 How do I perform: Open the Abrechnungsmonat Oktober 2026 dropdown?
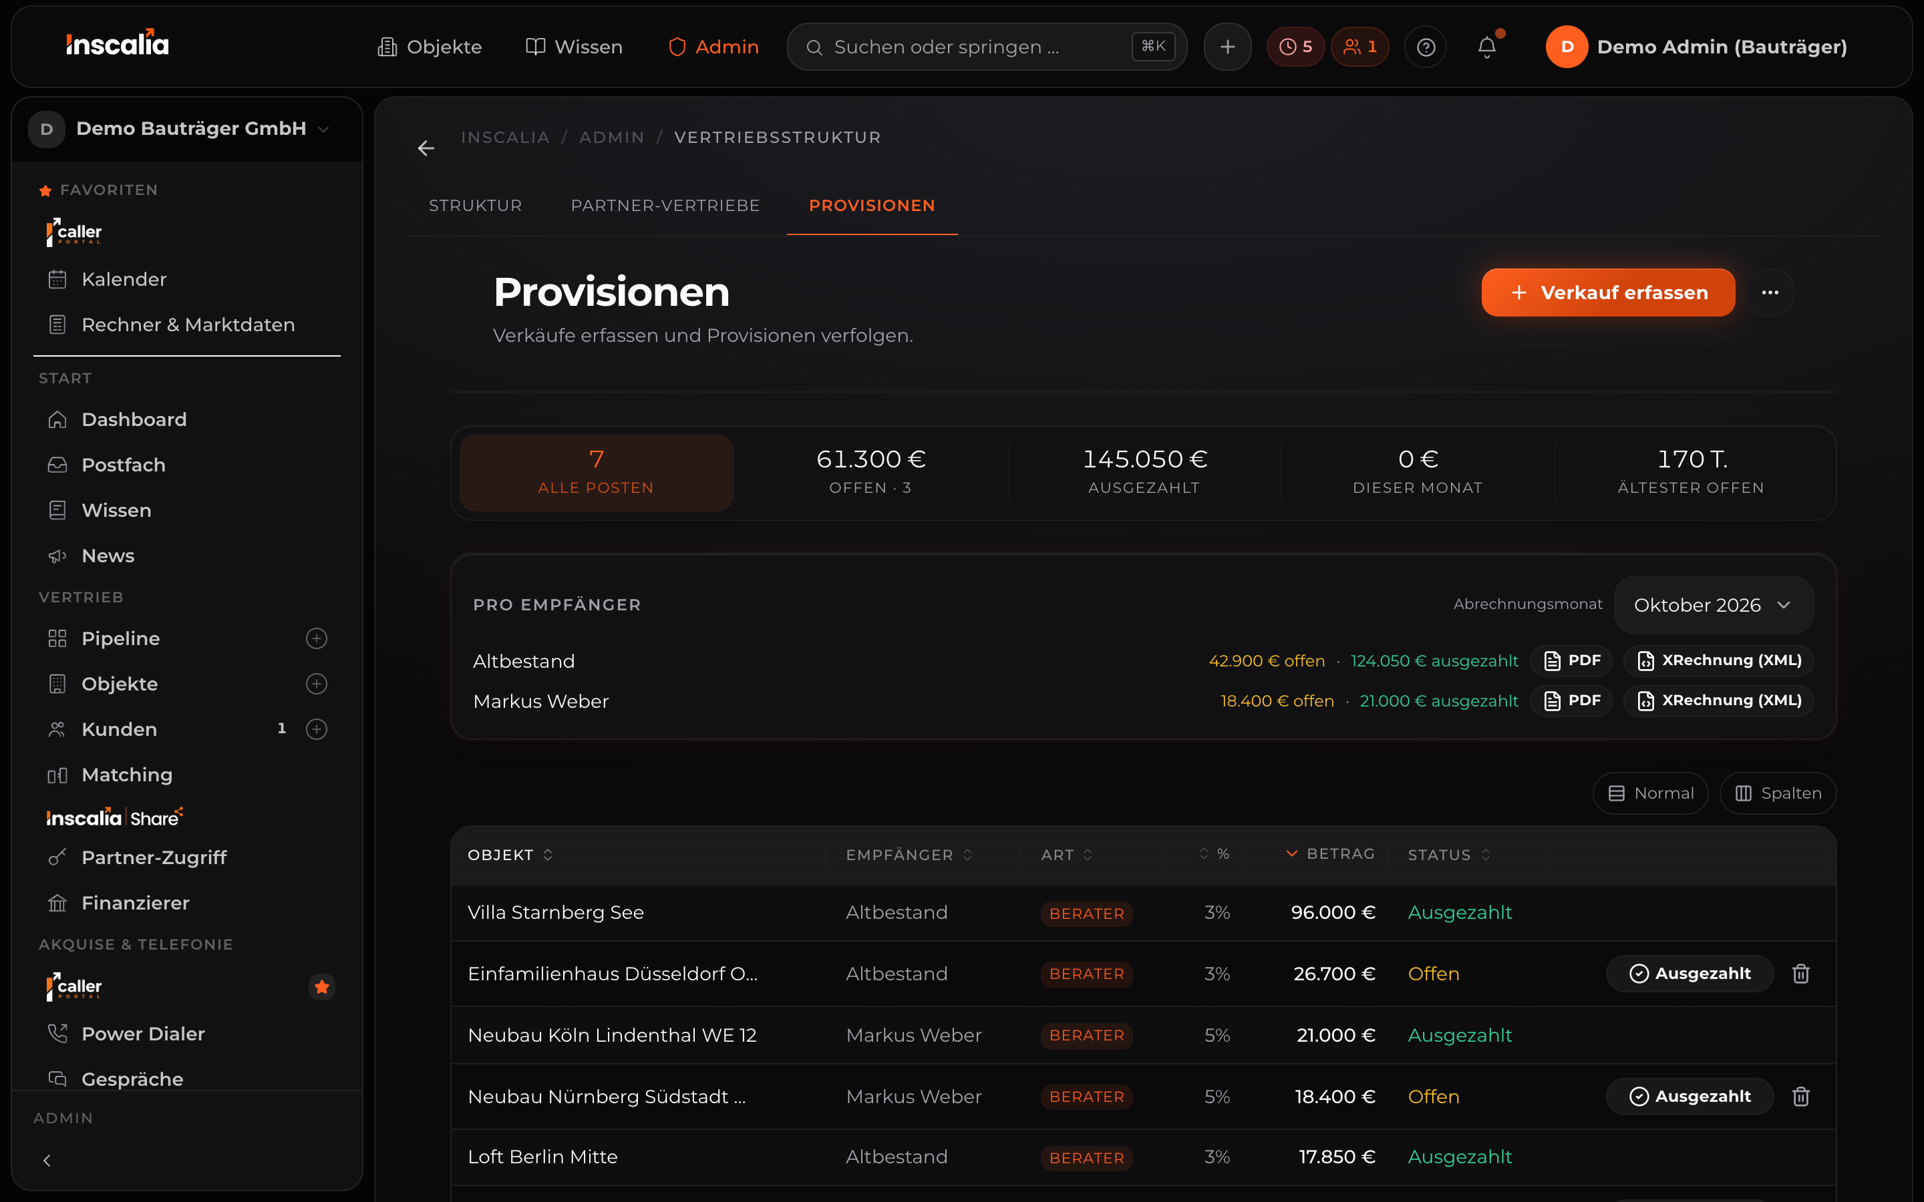tap(1714, 605)
